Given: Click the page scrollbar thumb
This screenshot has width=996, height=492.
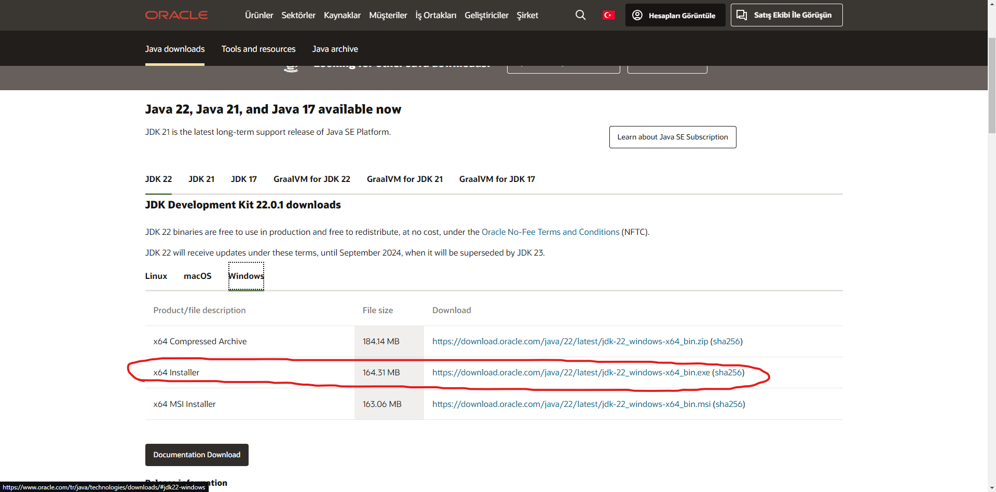Looking at the screenshot, I should (992, 86).
